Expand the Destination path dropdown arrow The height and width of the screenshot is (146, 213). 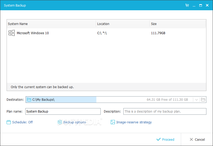[x=196, y=100]
